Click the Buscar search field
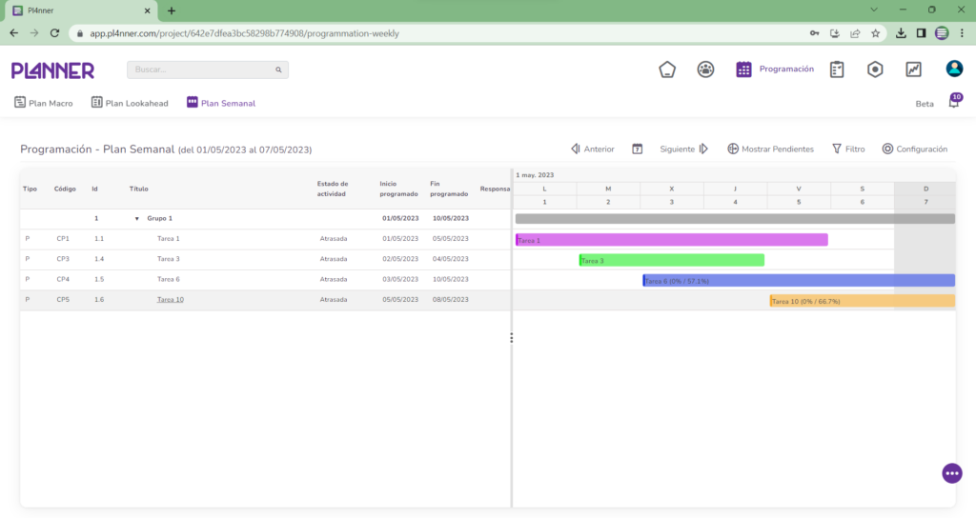 point(207,70)
